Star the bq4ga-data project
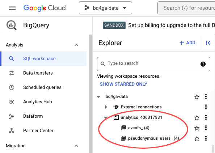 [197, 97]
